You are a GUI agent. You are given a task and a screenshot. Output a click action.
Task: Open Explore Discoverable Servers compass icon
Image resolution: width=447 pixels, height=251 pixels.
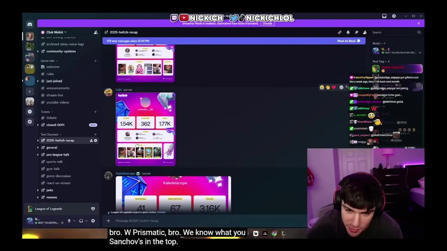tap(30, 122)
